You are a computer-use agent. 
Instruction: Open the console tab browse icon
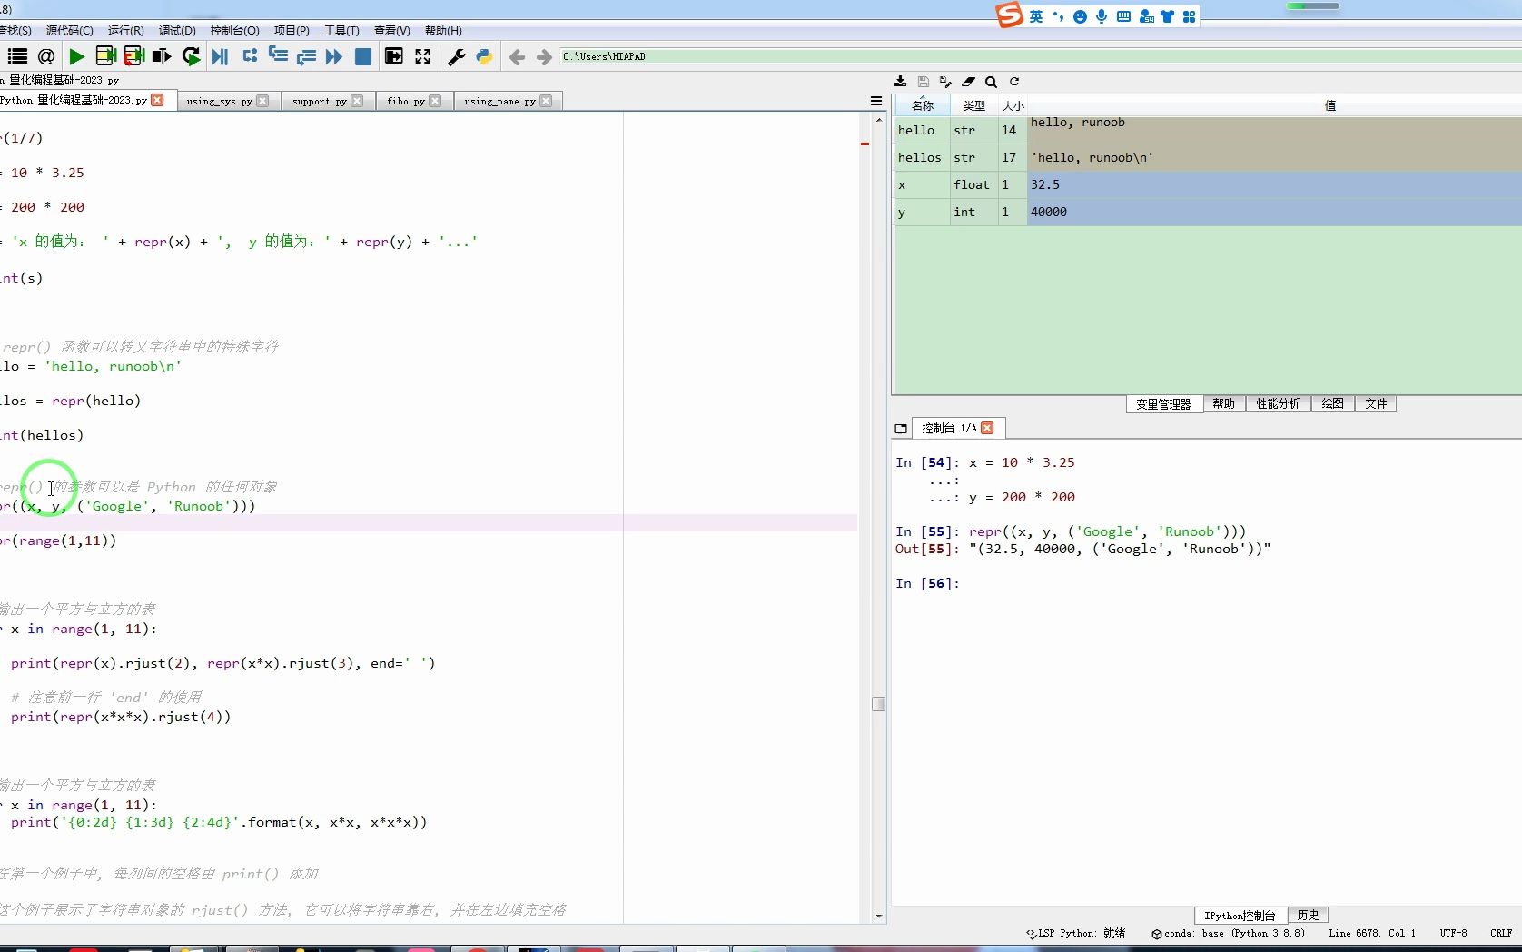point(901,429)
